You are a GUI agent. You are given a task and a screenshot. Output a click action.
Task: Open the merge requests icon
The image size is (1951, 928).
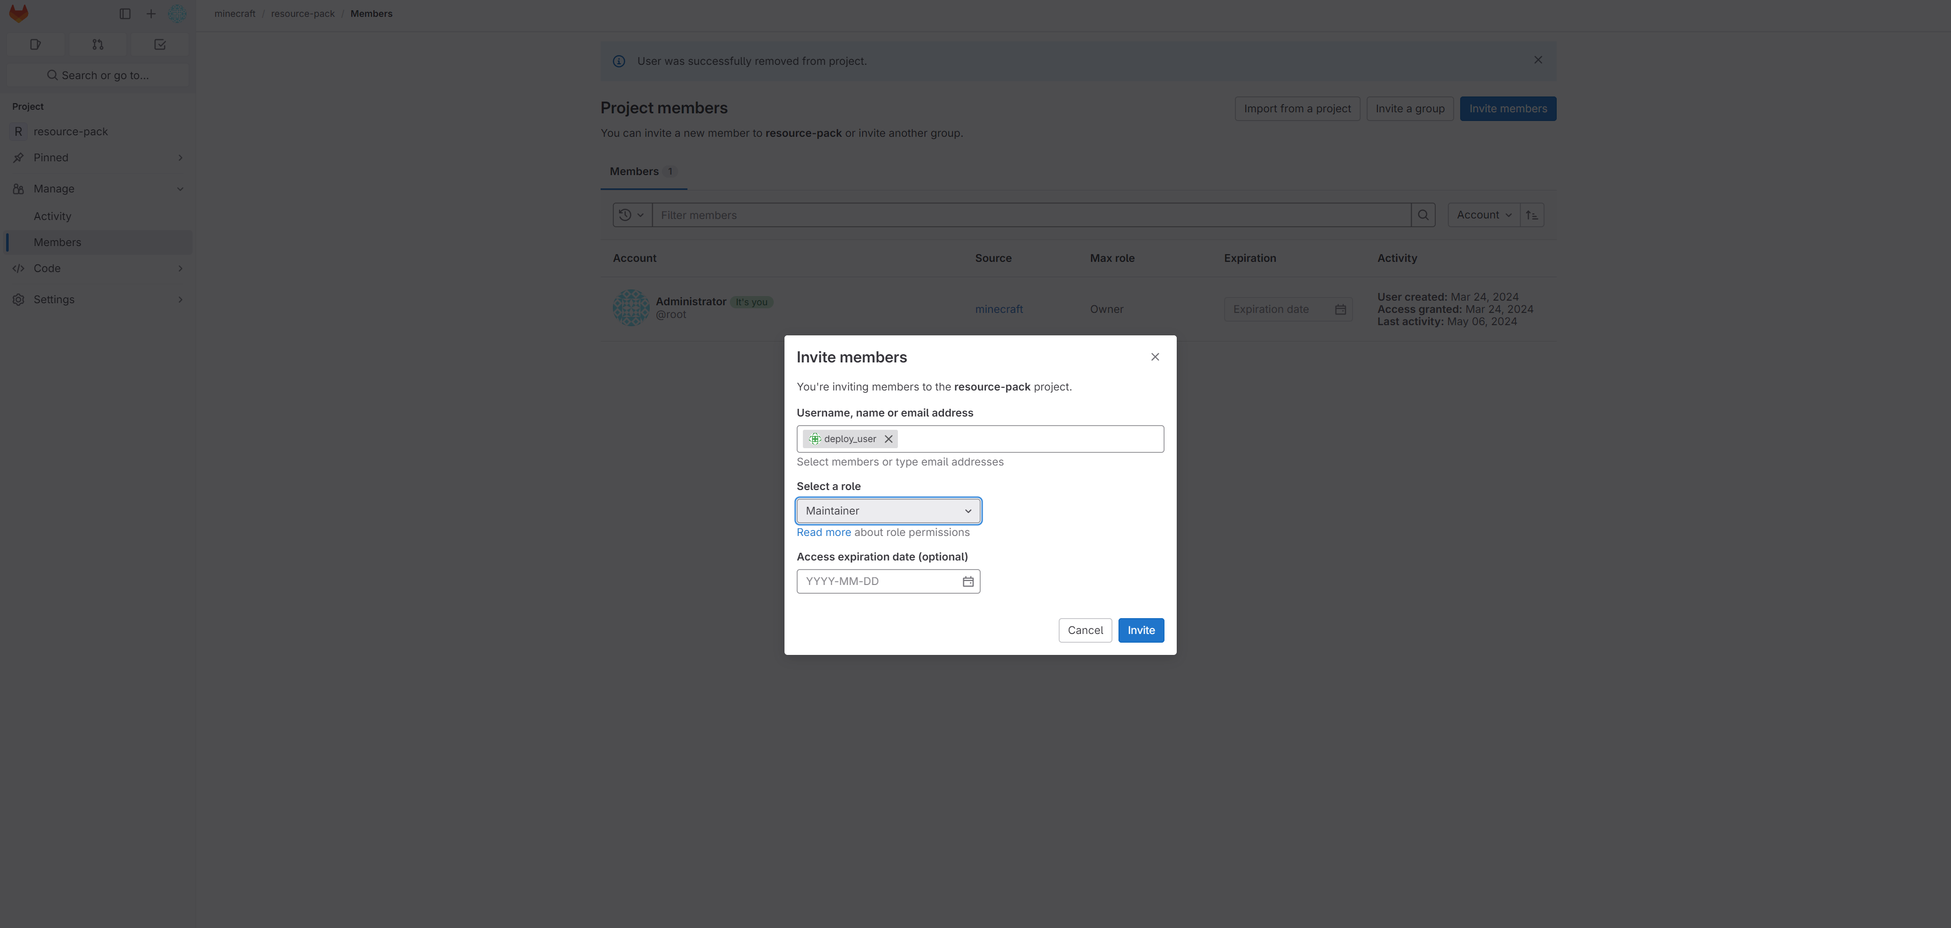(98, 44)
